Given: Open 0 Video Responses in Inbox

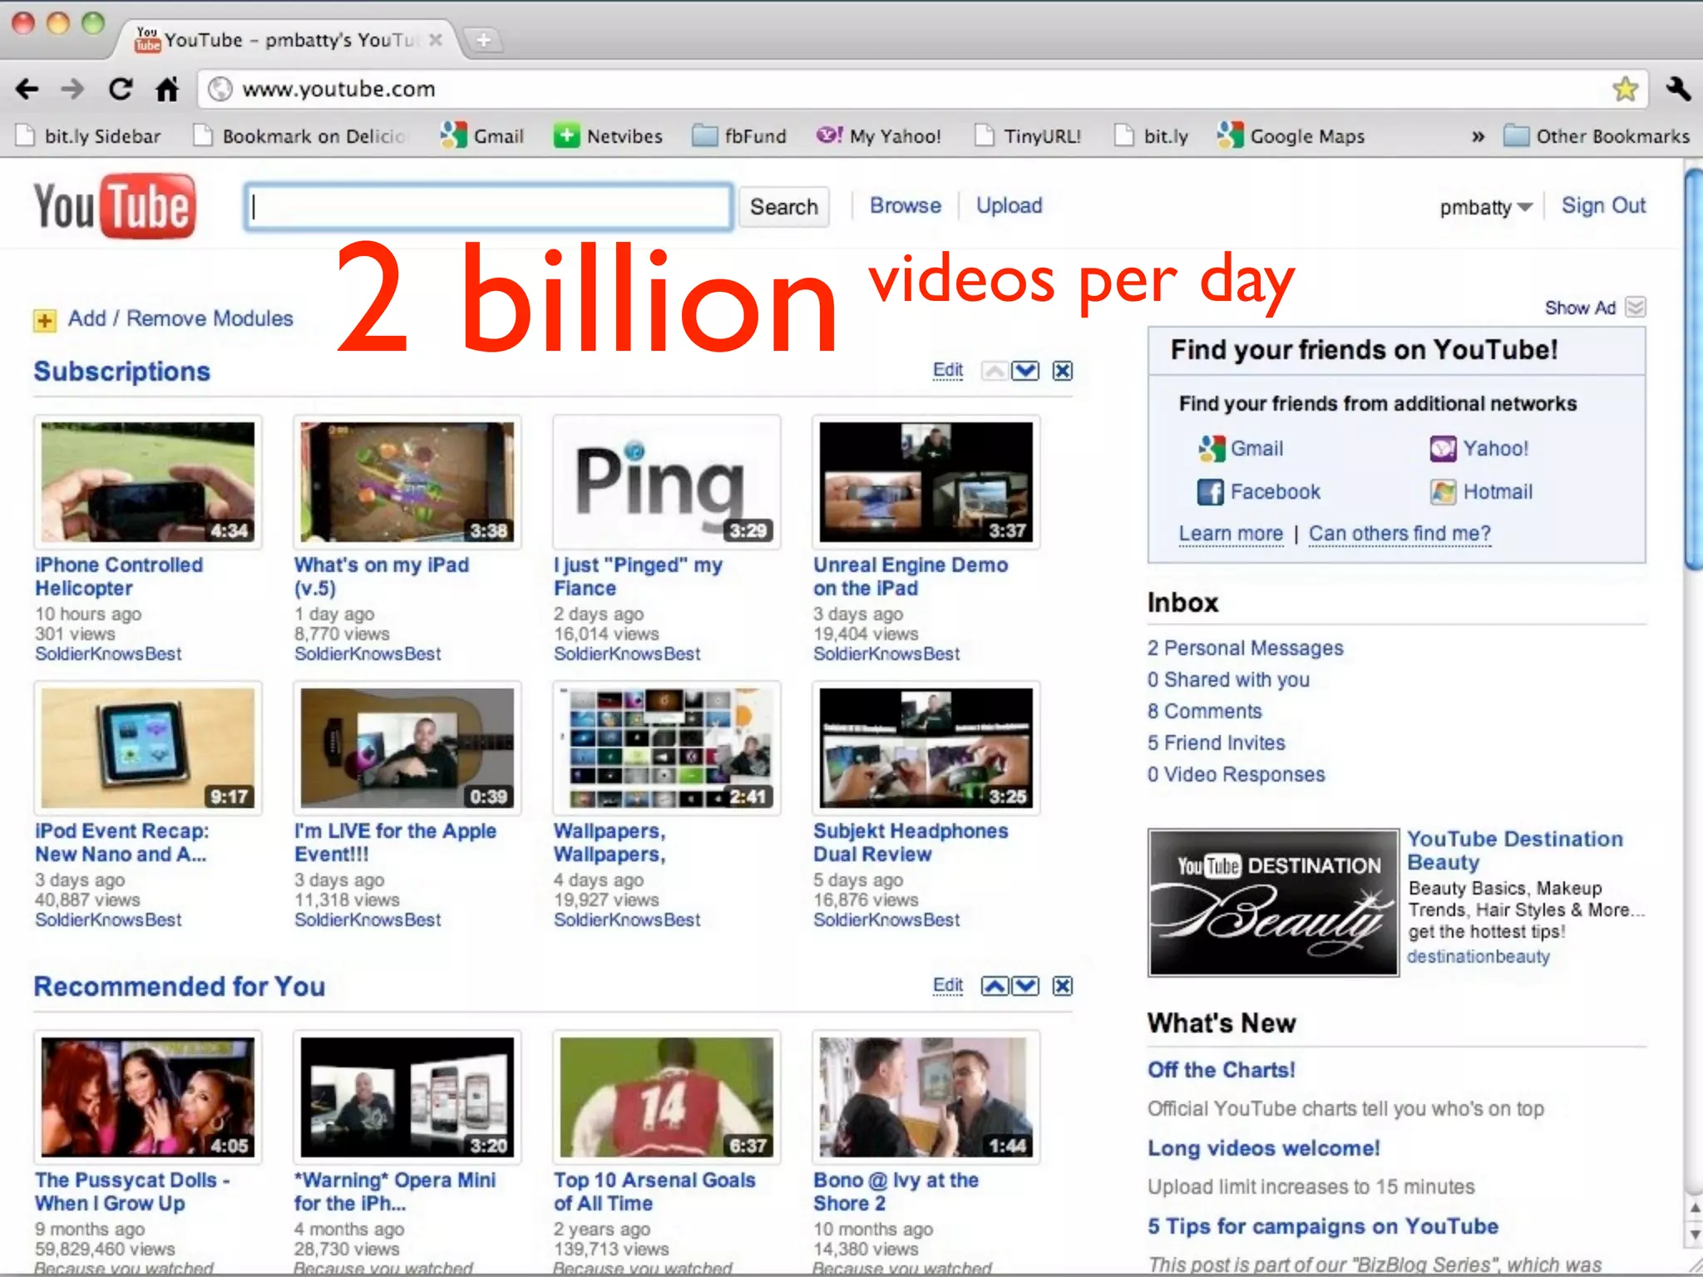Looking at the screenshot, I should tap(1236, 774).
